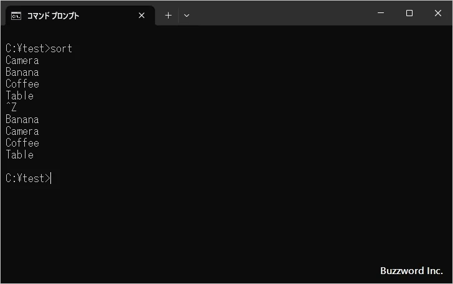Click the "Table" line directly above ^Z
This screenshot has width=453, height=284.
[19, 96]
